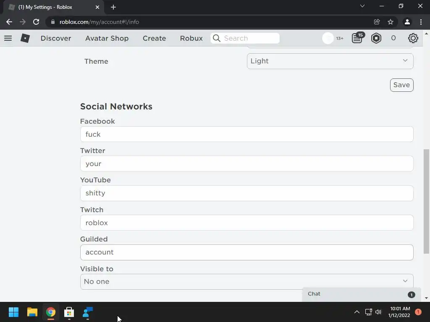The width and height of the screenshot is (430, 322).
Task: Open the Chat panel bar
Action: click(x=361, y=294)
